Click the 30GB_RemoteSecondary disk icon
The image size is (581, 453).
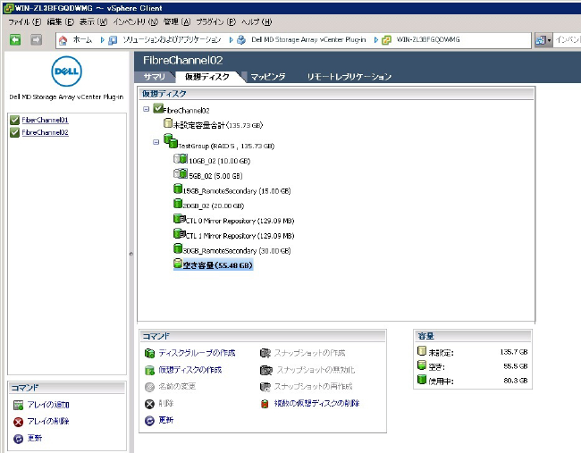pos(178,248)
